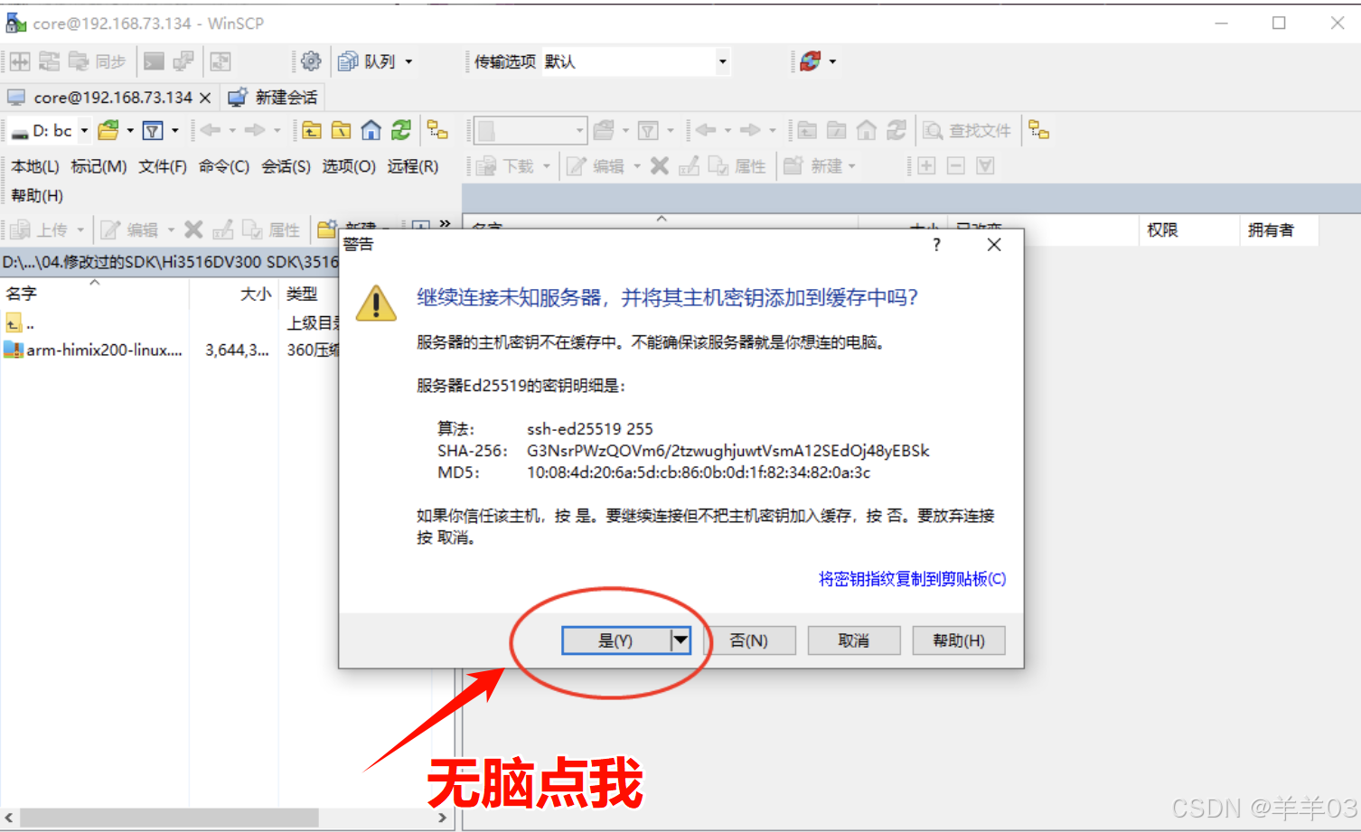
Task: Click the 查找文件 find files button
Action: pyautogui.click(x=968, y=131)
